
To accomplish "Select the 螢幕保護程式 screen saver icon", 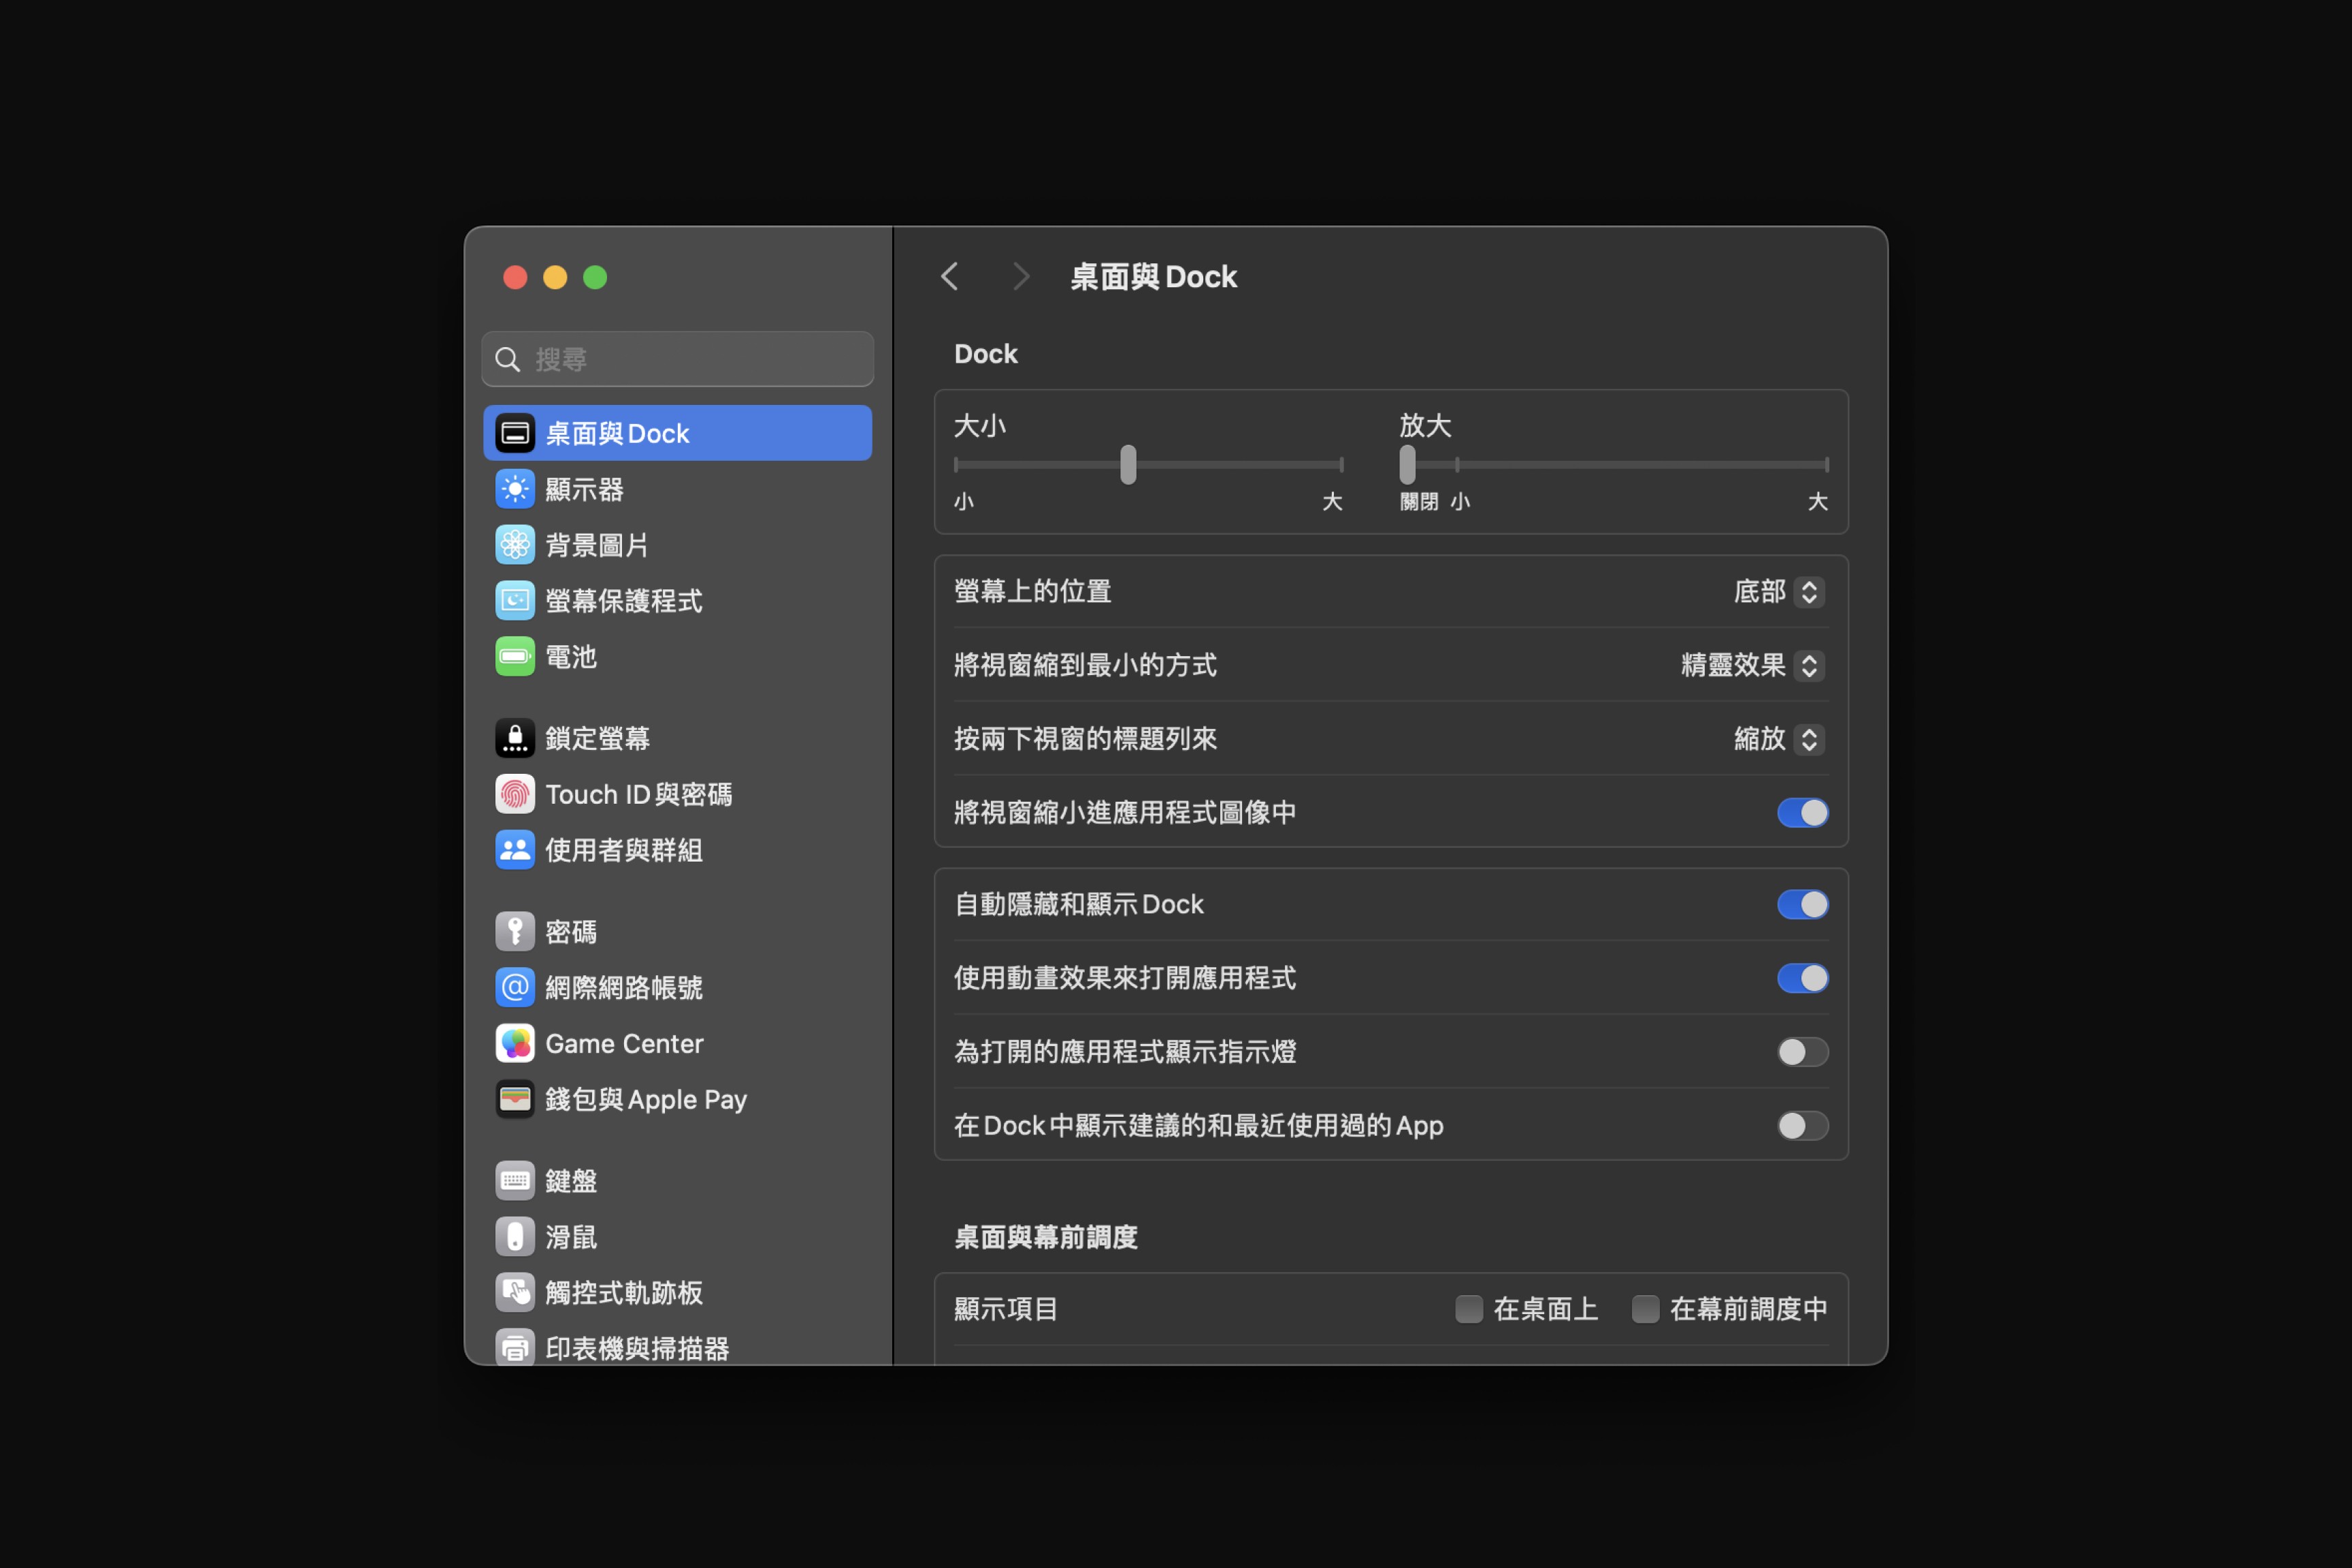I will (x=515, y=601).
